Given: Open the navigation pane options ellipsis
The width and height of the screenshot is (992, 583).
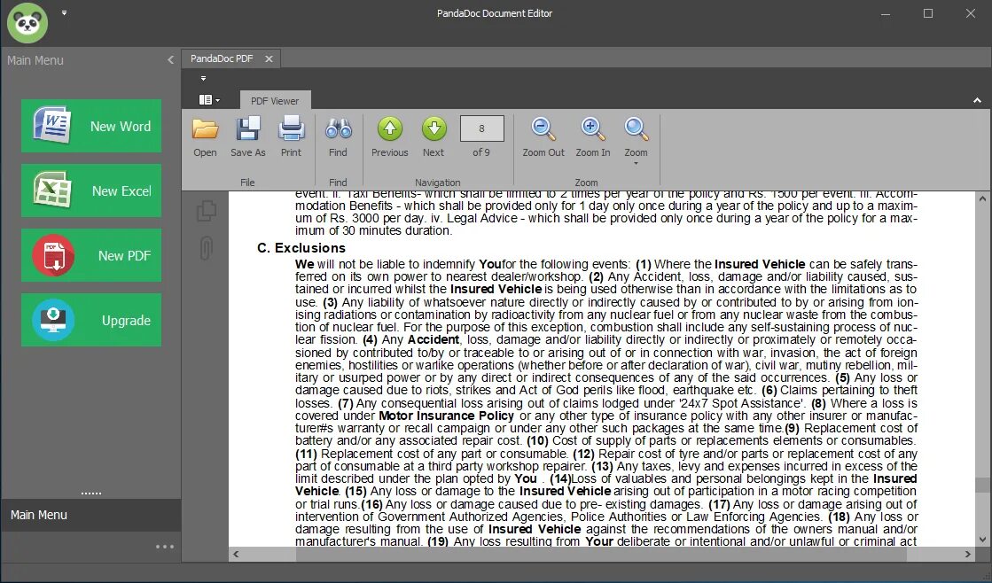Looking at the screenshot, I should click(x=165, y=547).
